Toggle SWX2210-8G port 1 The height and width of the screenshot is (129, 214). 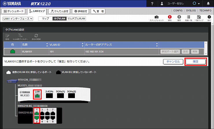click(37, 113)
